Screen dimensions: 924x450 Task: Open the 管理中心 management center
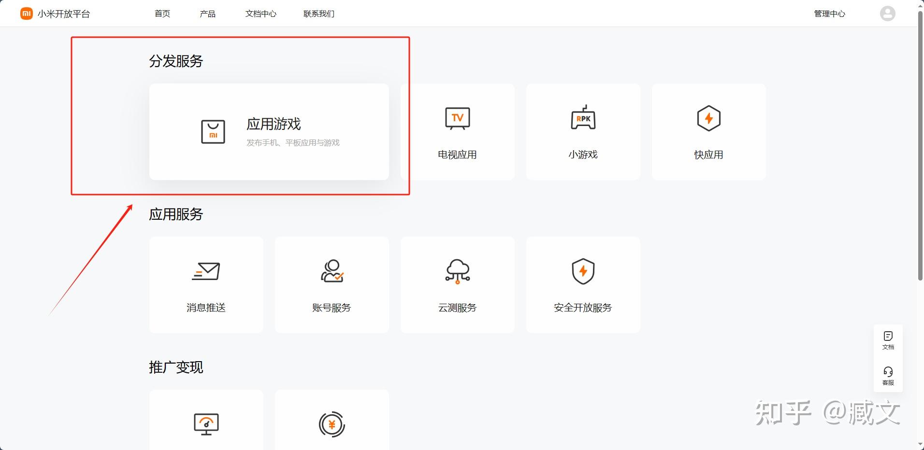(x=829, y=14)
